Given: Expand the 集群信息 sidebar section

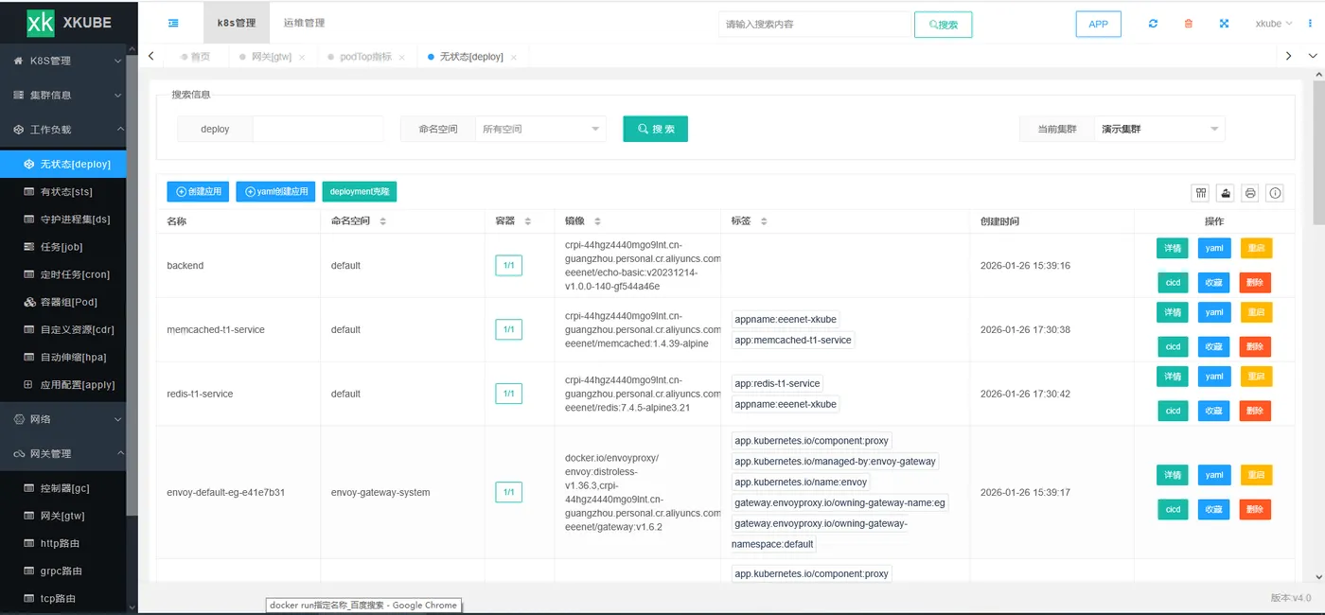Looking at the screenshot, I should point(63,95).
